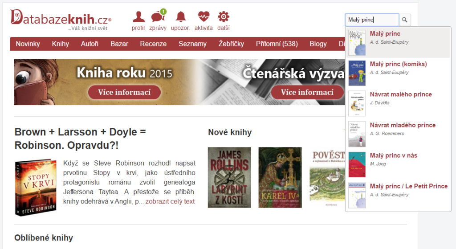Click Návrat malého prince cover thumbnail
The width and height of the screenshot is (456, 249).
click(x=357, y=103)
